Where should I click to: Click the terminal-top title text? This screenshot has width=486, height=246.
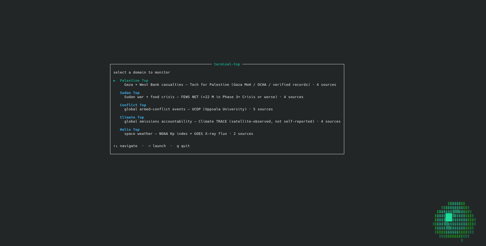click(227, 64)
